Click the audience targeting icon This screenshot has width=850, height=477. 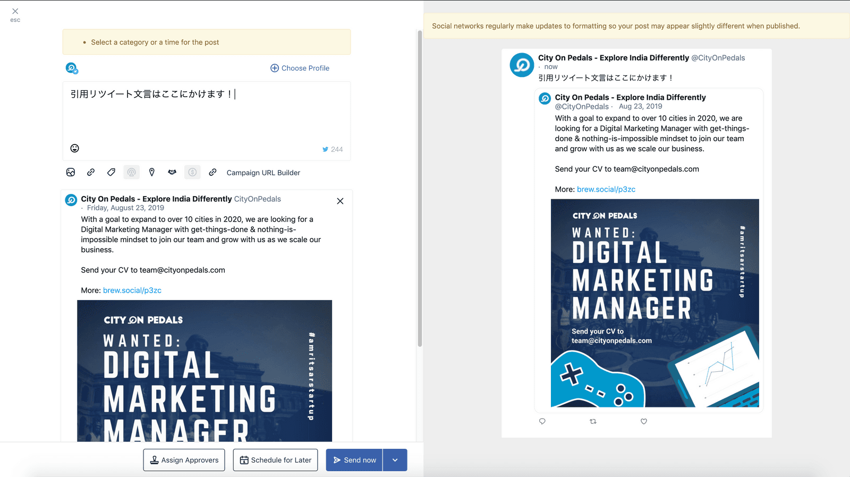point(131,172)
